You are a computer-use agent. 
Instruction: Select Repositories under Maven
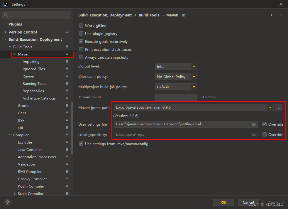33,91
